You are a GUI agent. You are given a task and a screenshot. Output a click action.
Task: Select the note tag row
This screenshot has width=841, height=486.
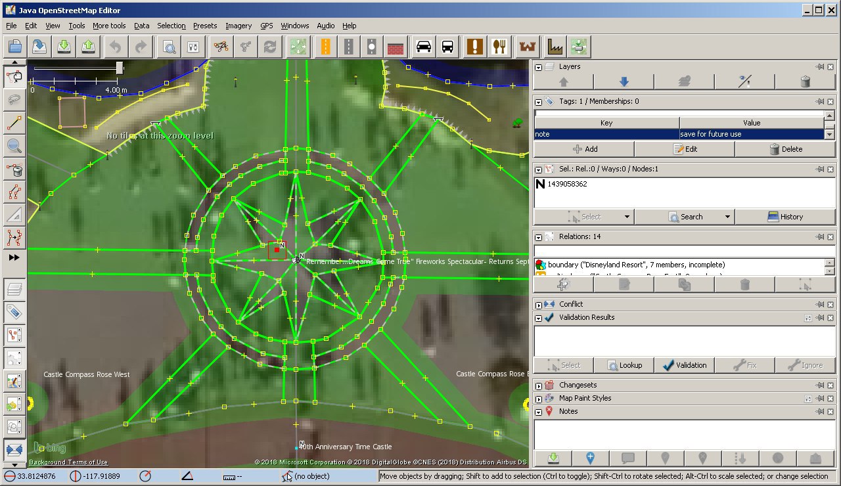click(x=679, y=134)
